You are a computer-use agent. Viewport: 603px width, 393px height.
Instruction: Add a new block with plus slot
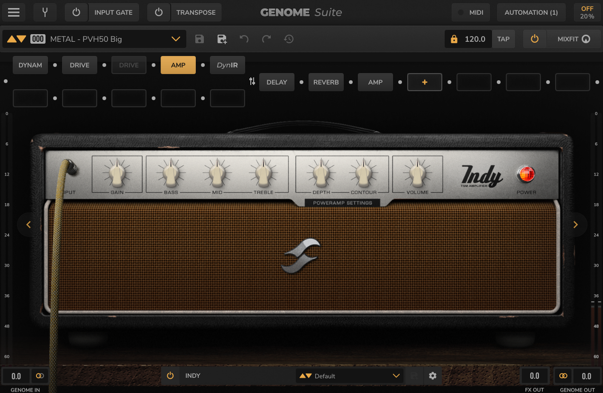coord(425,82)
